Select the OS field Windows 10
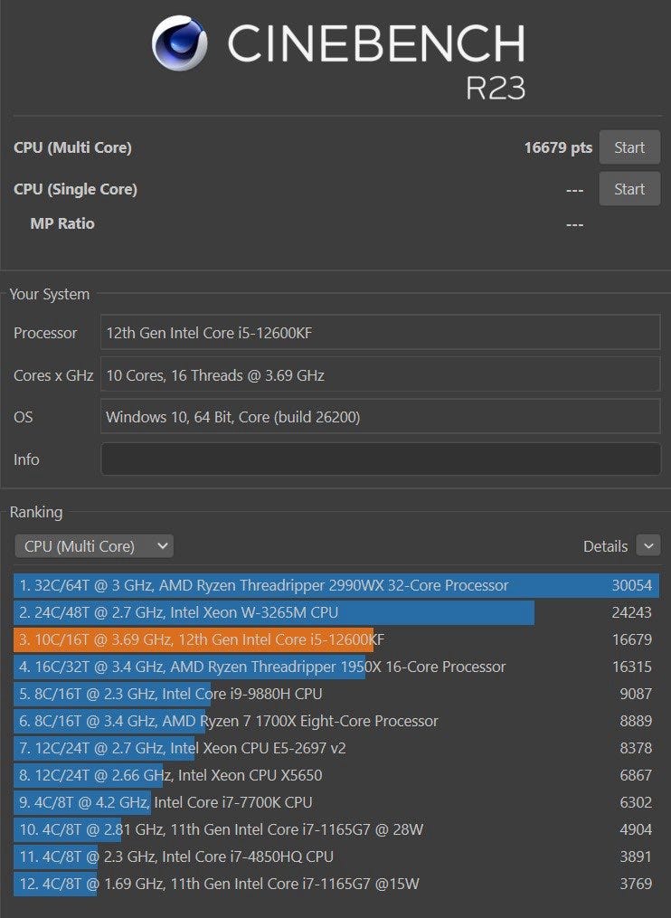671x918 pixels. click(381, 417)
